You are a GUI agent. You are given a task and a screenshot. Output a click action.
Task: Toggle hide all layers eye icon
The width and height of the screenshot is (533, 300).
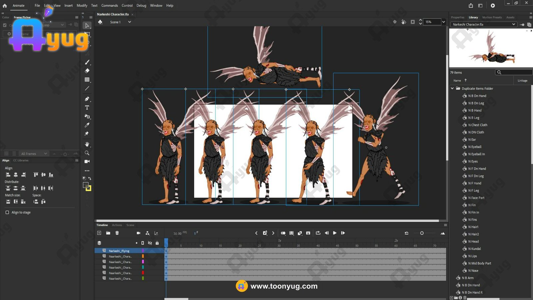click(x=150, y=243)
